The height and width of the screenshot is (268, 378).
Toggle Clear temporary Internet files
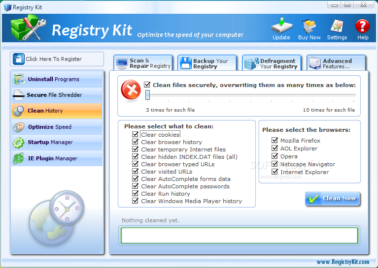coord(135,149)
